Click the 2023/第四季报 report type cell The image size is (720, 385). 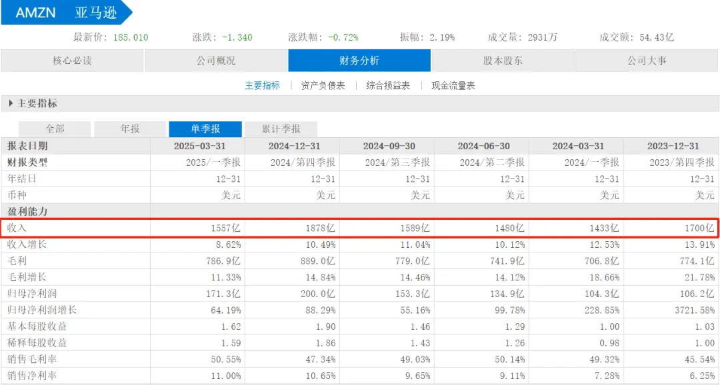tap(682, 163)
